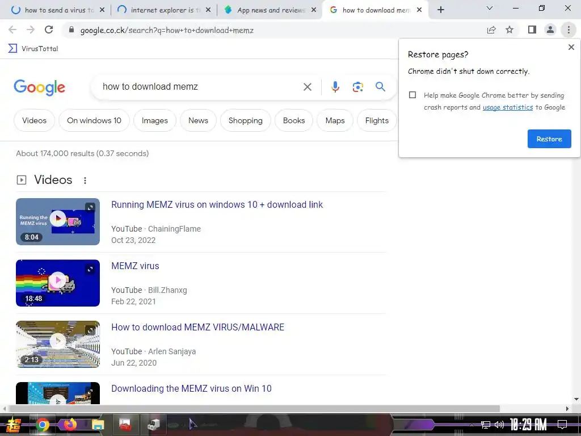Go forward to the next page

(31, 30)
